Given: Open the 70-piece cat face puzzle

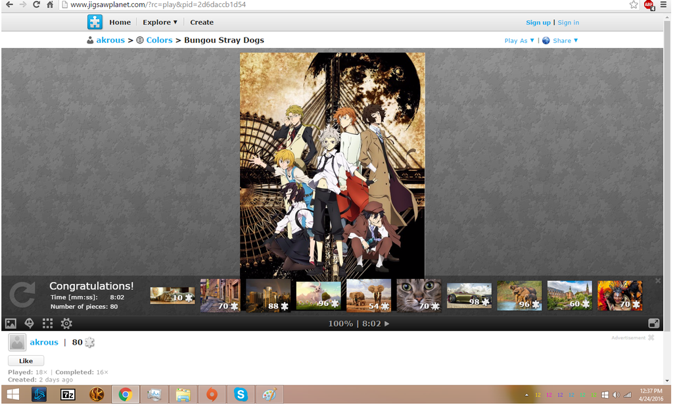Looking at the screenshot, I should tap(419, 295).
